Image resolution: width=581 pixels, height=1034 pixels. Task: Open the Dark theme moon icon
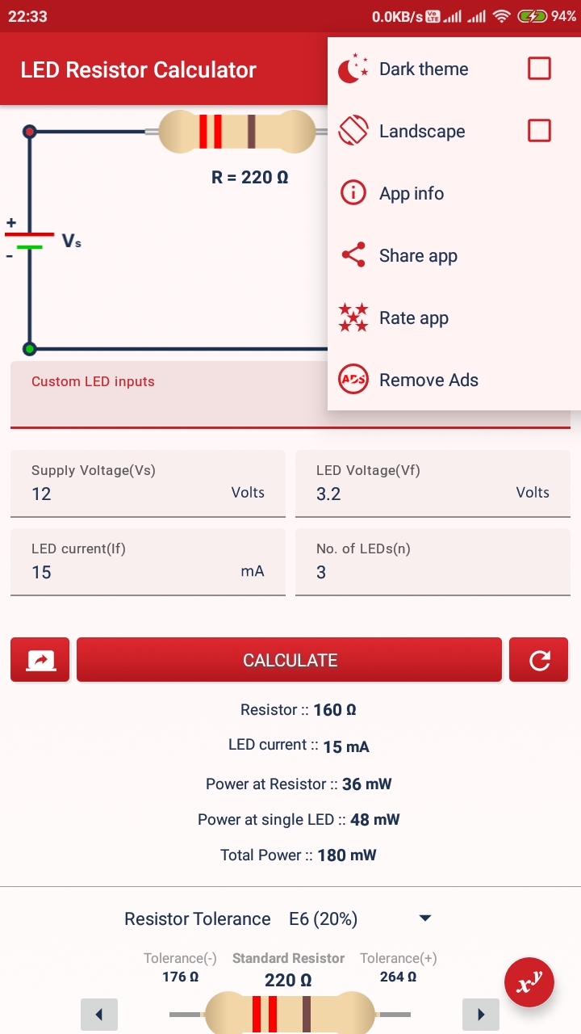click(x=353, y=69)
